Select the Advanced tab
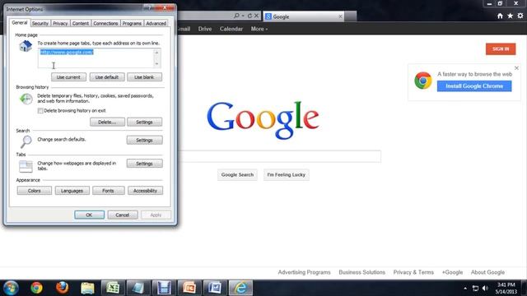 point(156,23)
